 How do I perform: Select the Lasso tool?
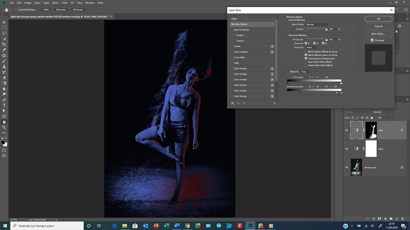4,33
